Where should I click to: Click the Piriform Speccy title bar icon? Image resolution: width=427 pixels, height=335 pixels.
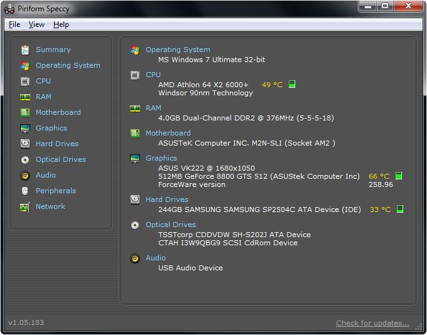coord(9,9)
